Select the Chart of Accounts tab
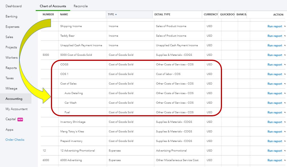 53,6
